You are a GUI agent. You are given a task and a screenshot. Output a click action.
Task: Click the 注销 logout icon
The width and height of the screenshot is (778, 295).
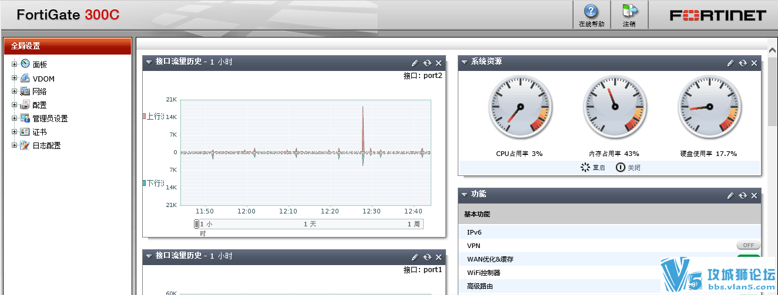pyautogui.click(x=630, y=12)
